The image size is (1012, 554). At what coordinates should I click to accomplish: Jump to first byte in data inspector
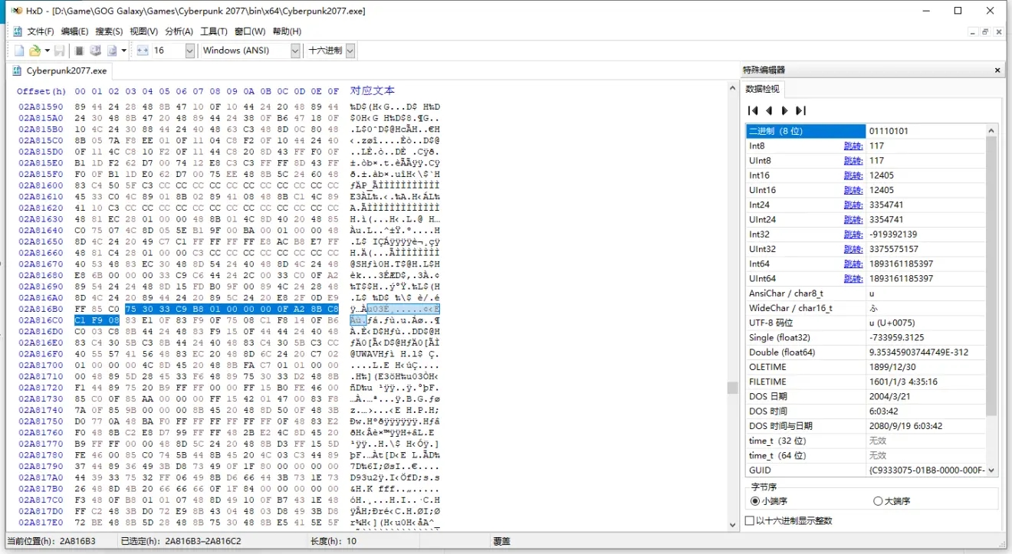click(x=753, y=111)
